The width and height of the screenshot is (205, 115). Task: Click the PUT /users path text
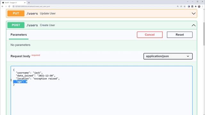tap(32, 13)
